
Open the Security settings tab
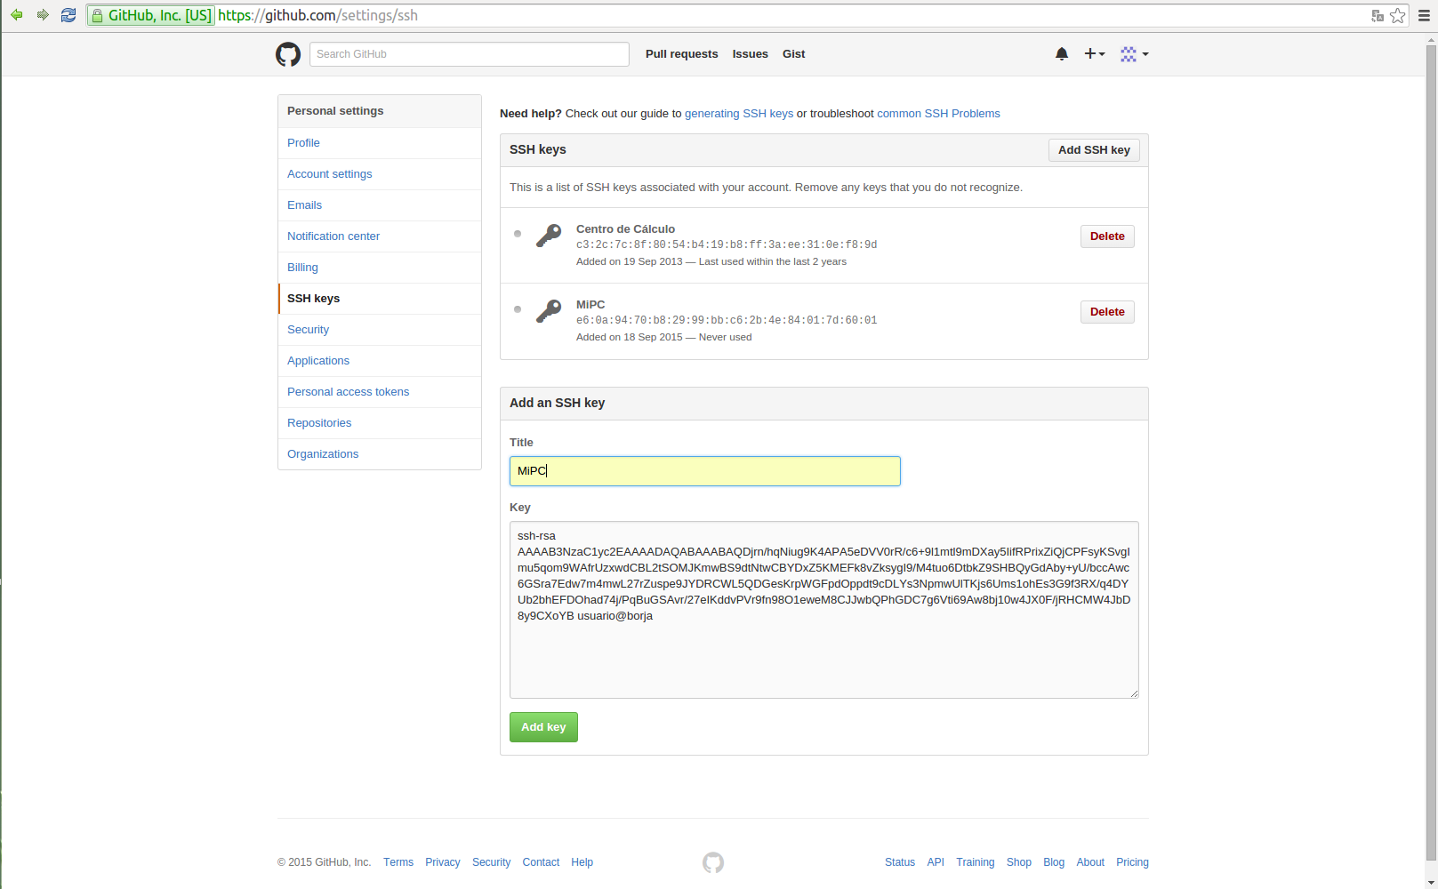point(308,330)
